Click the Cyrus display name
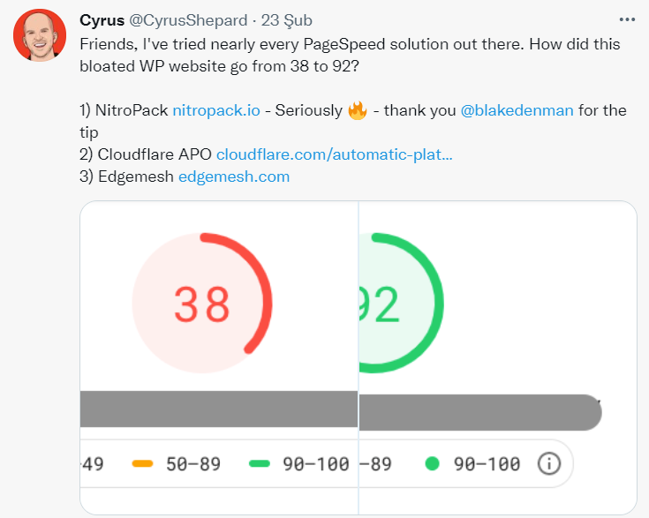 click(102, 20)
